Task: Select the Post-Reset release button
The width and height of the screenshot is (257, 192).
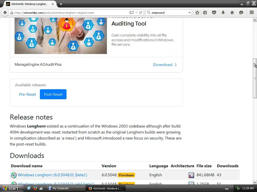Action: click(53, 94)
